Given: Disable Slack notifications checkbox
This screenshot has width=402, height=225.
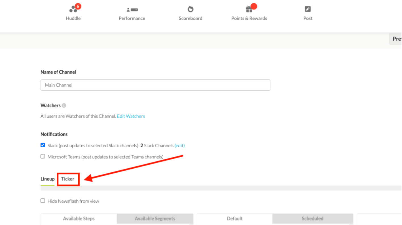Looking at the screenshot, I should [43, 145].
